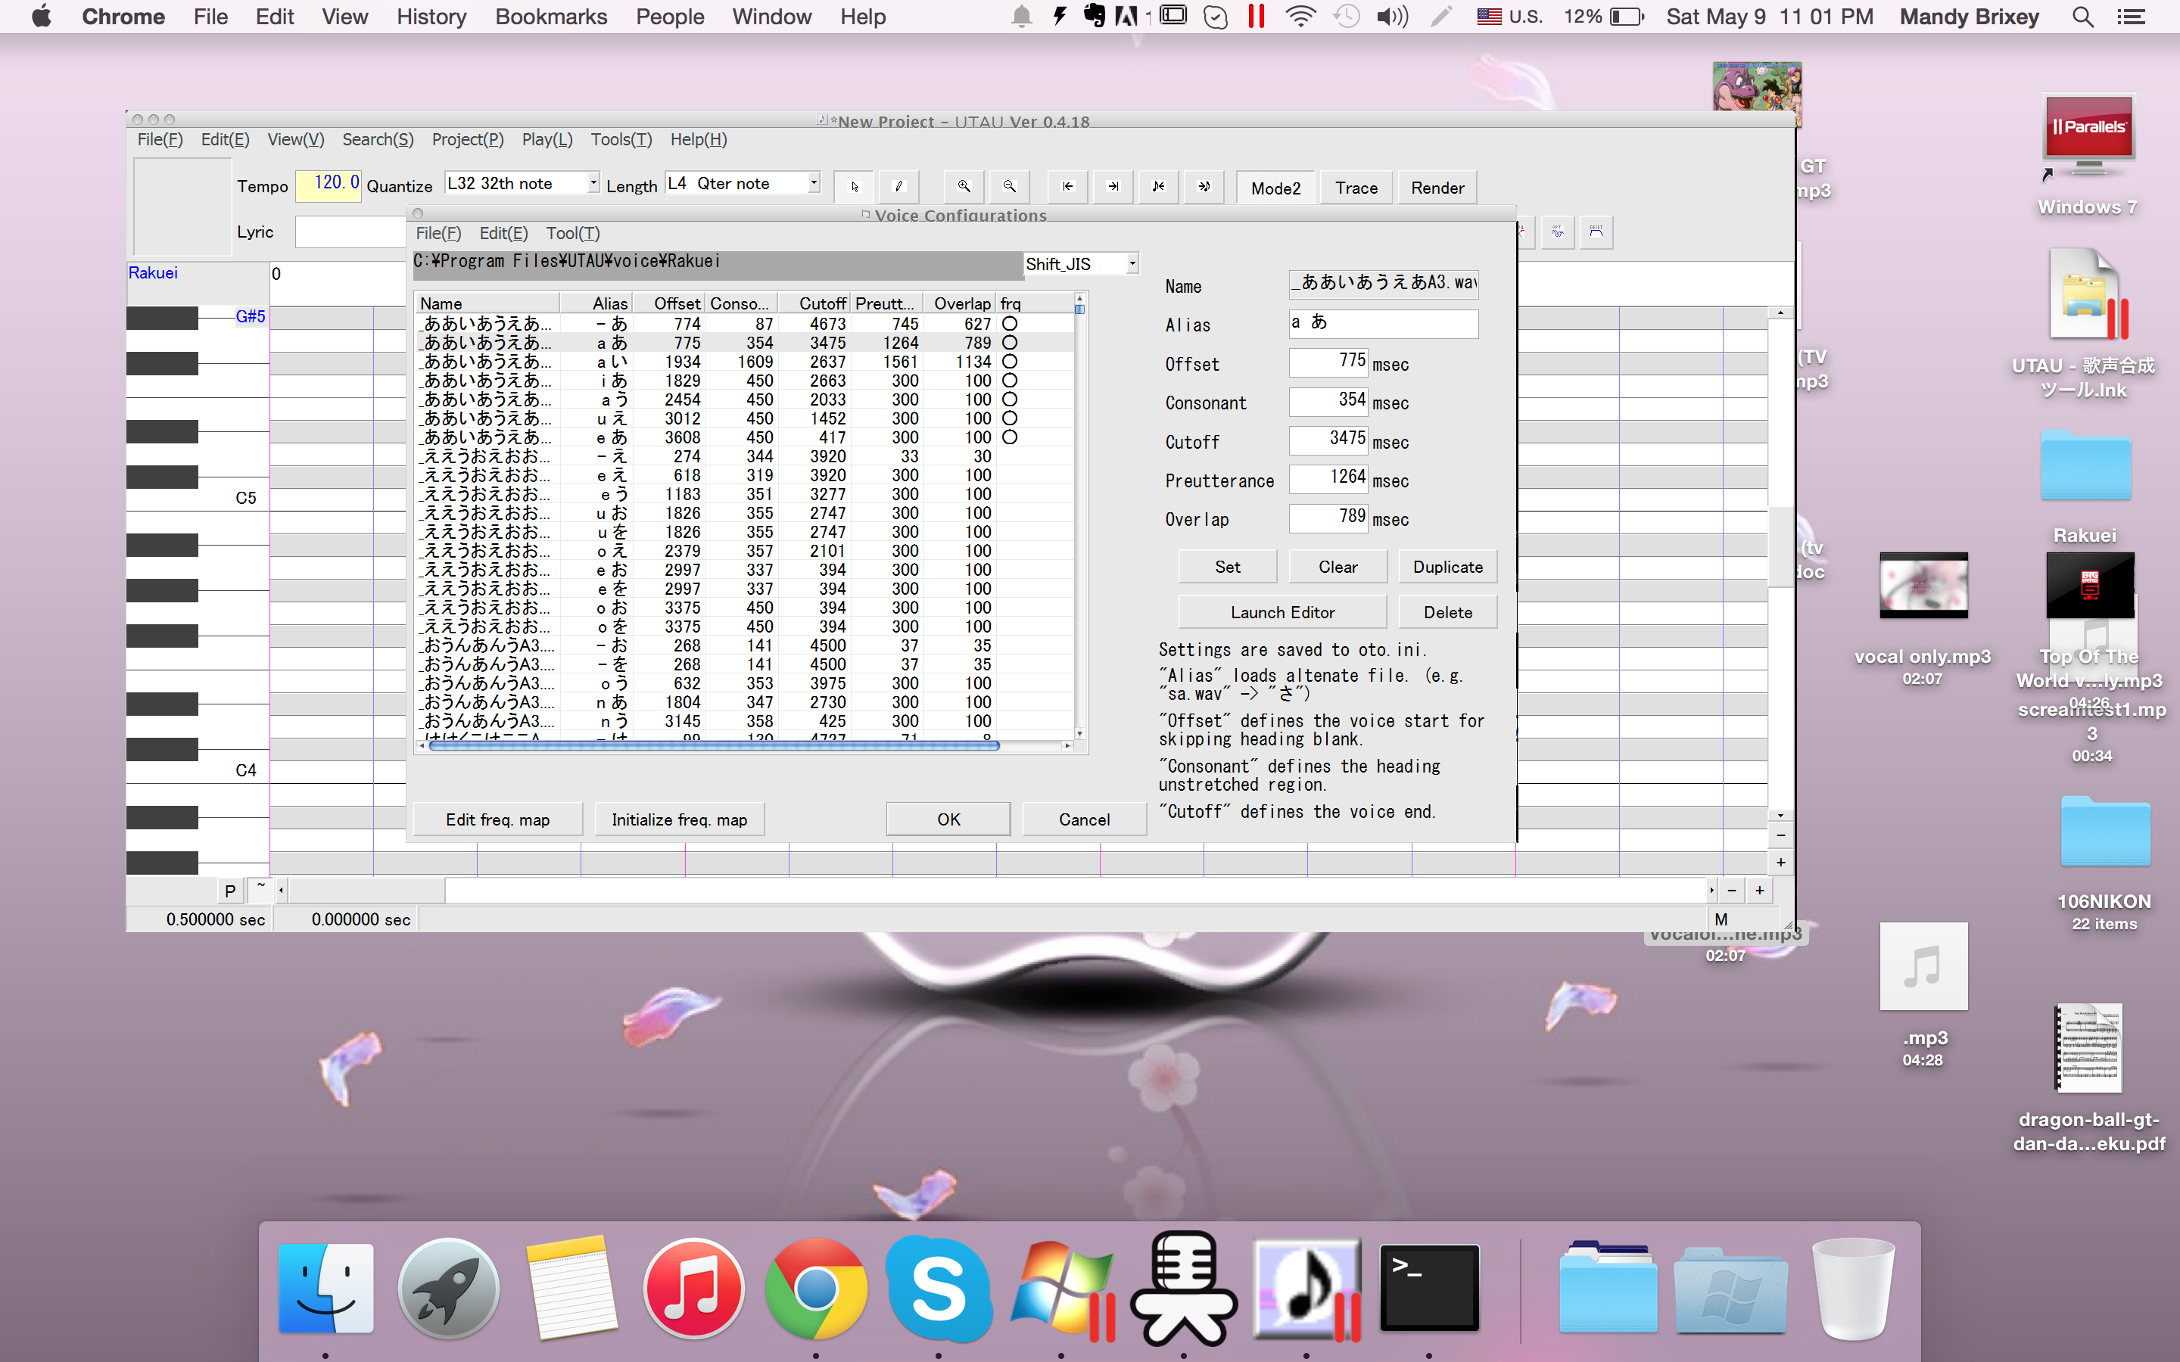Image resolution: width=2180 pixels, height=1362 pixels.
Task: Open Edit(E) menu in Voice Configurations
Action: coord(503,233)
